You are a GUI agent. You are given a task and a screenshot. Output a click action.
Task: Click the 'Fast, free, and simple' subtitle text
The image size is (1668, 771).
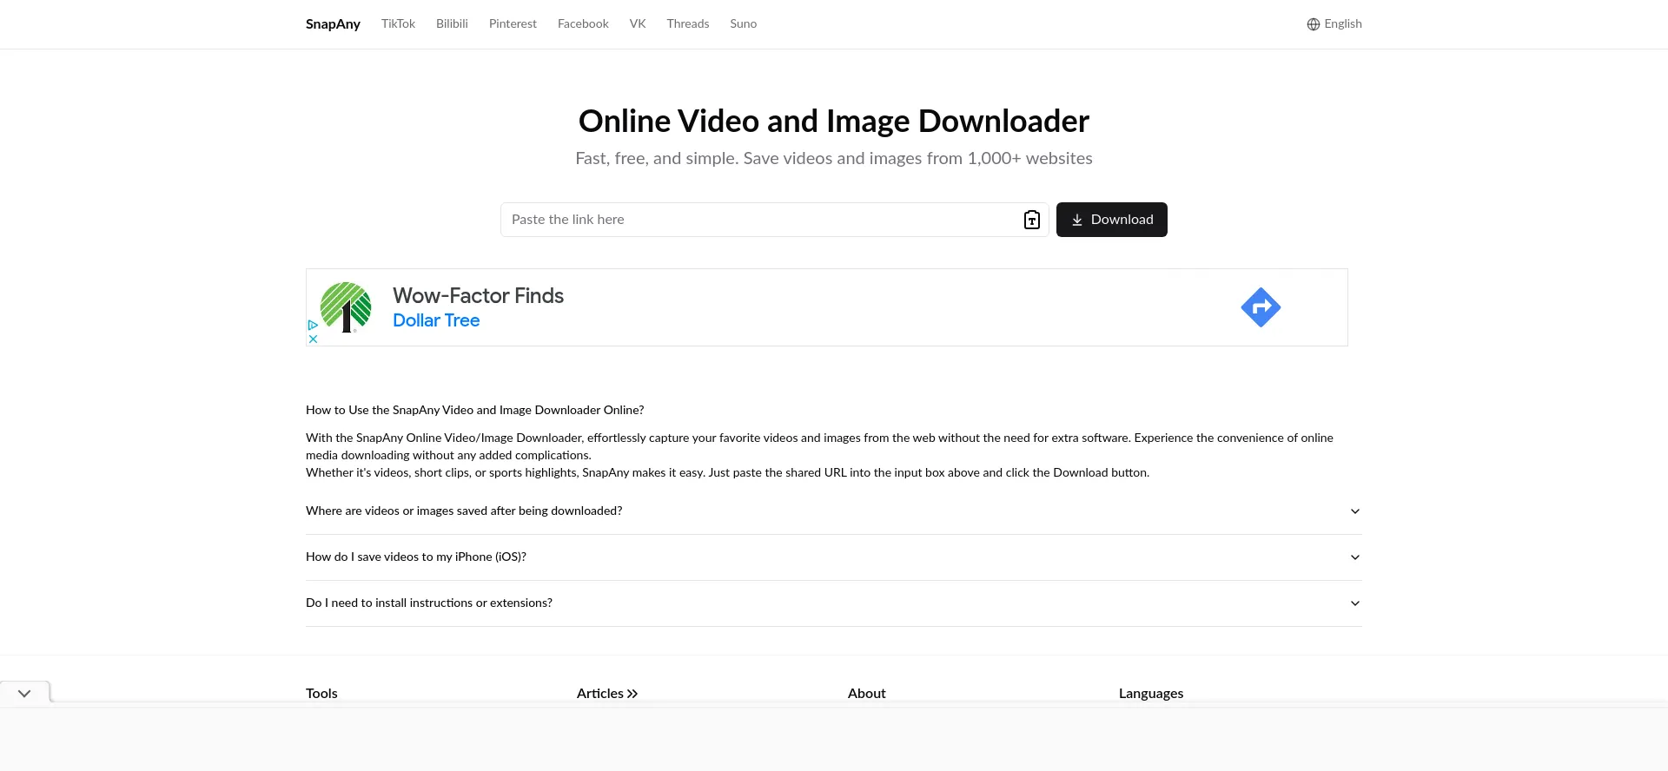[x=834, y=159]
